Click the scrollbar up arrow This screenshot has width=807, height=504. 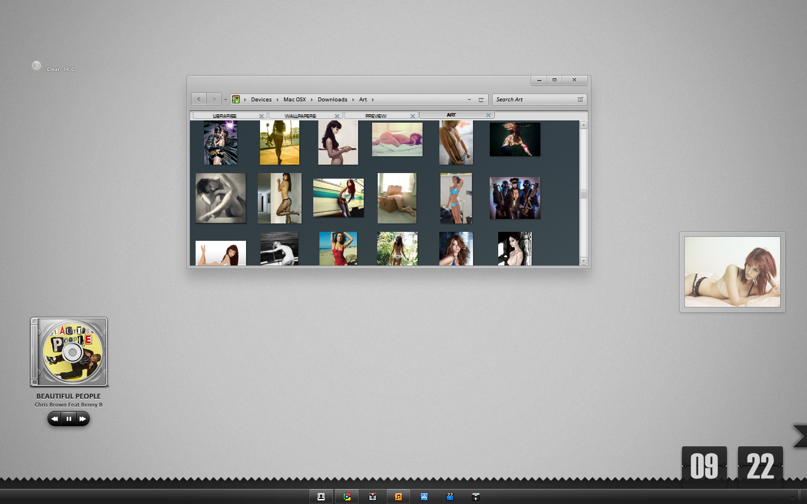point(583,125)
